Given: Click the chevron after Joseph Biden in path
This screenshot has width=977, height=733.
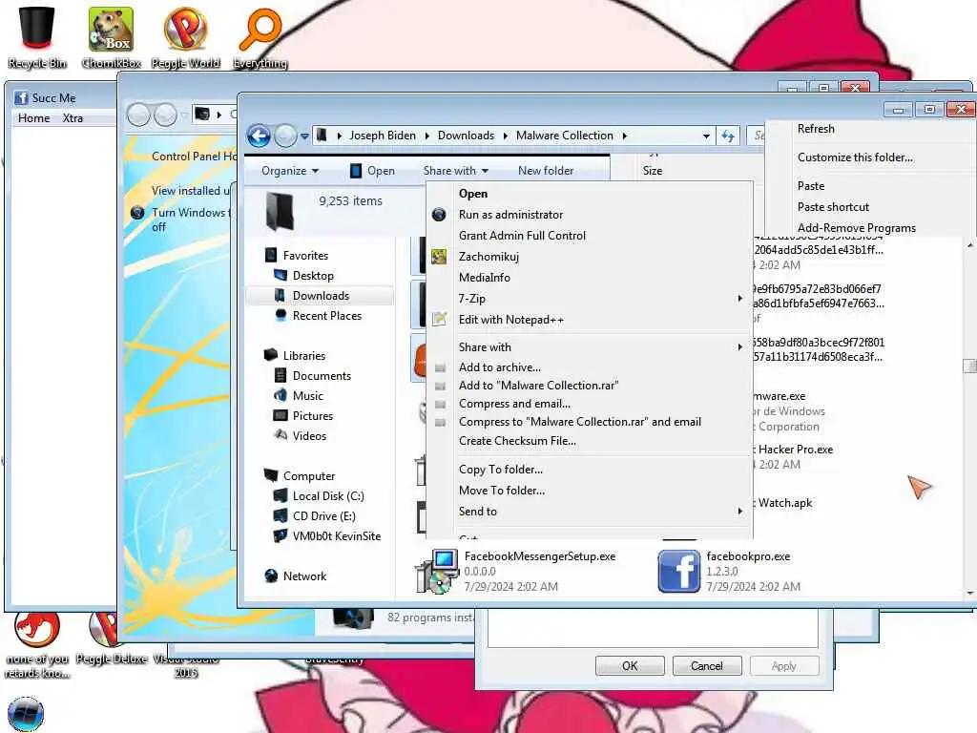Looking at the screenshot, I should pyautogui.click(x=426, y=136).
